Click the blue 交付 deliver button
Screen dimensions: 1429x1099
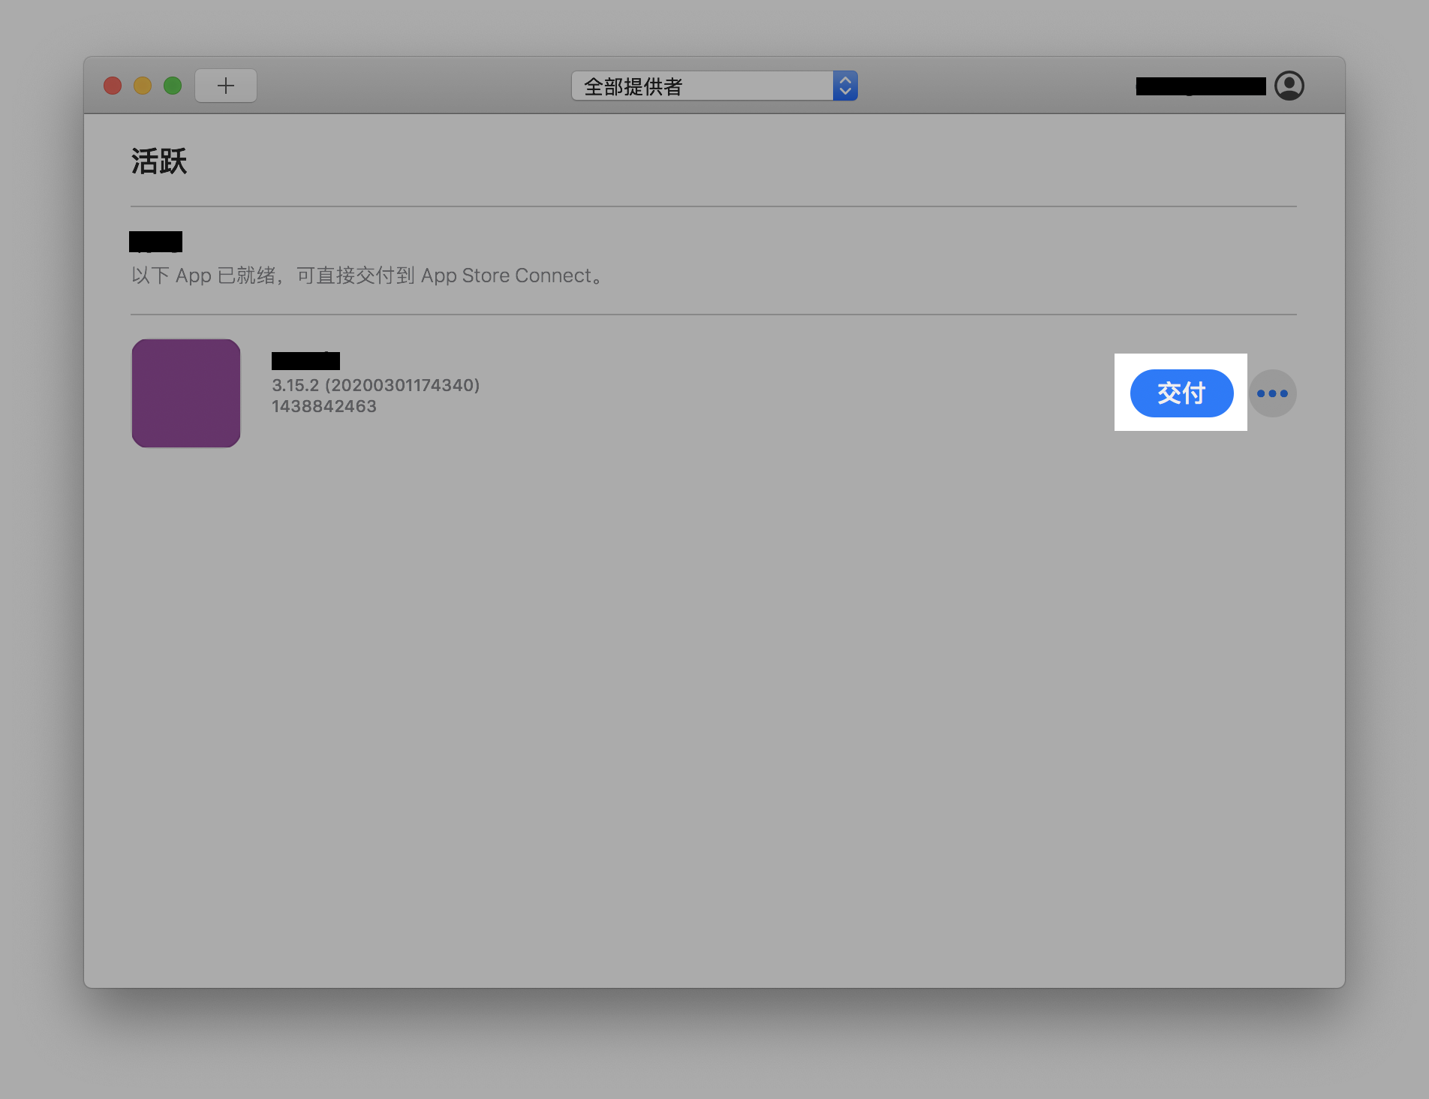(x=1181, y=393)
